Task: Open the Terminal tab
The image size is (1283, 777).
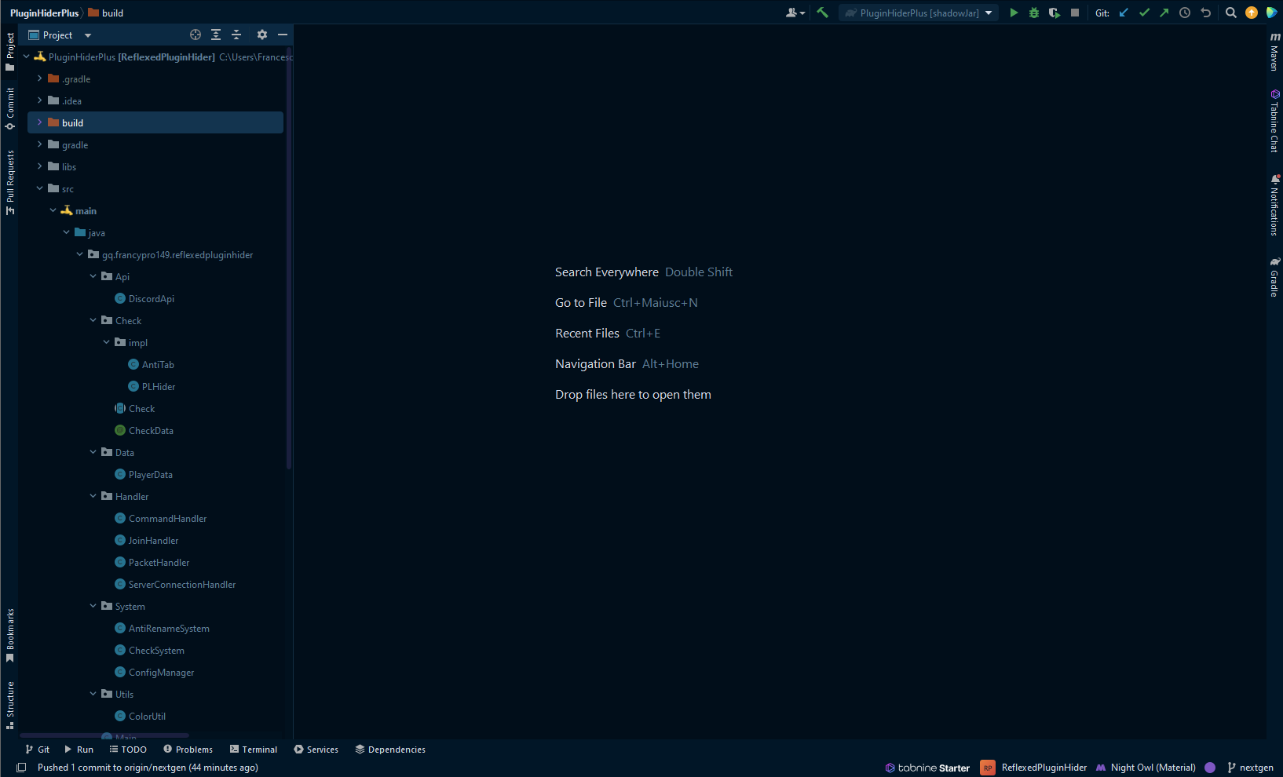Action: [x=253, y=750]
